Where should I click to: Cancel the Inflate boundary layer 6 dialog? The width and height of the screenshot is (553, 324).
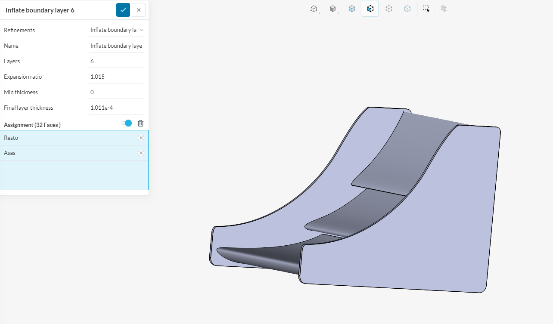138,9
